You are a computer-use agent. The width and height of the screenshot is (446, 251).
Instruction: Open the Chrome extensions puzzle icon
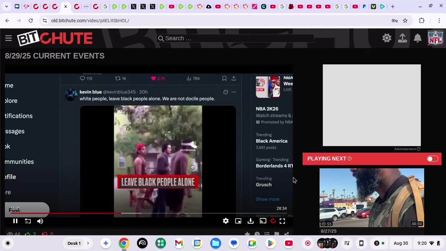[422, 21]
